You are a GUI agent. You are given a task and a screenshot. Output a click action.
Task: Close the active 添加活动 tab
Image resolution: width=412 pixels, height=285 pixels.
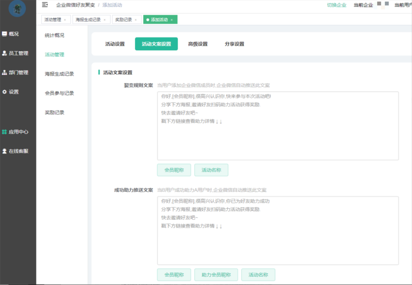tap(172, 20)
